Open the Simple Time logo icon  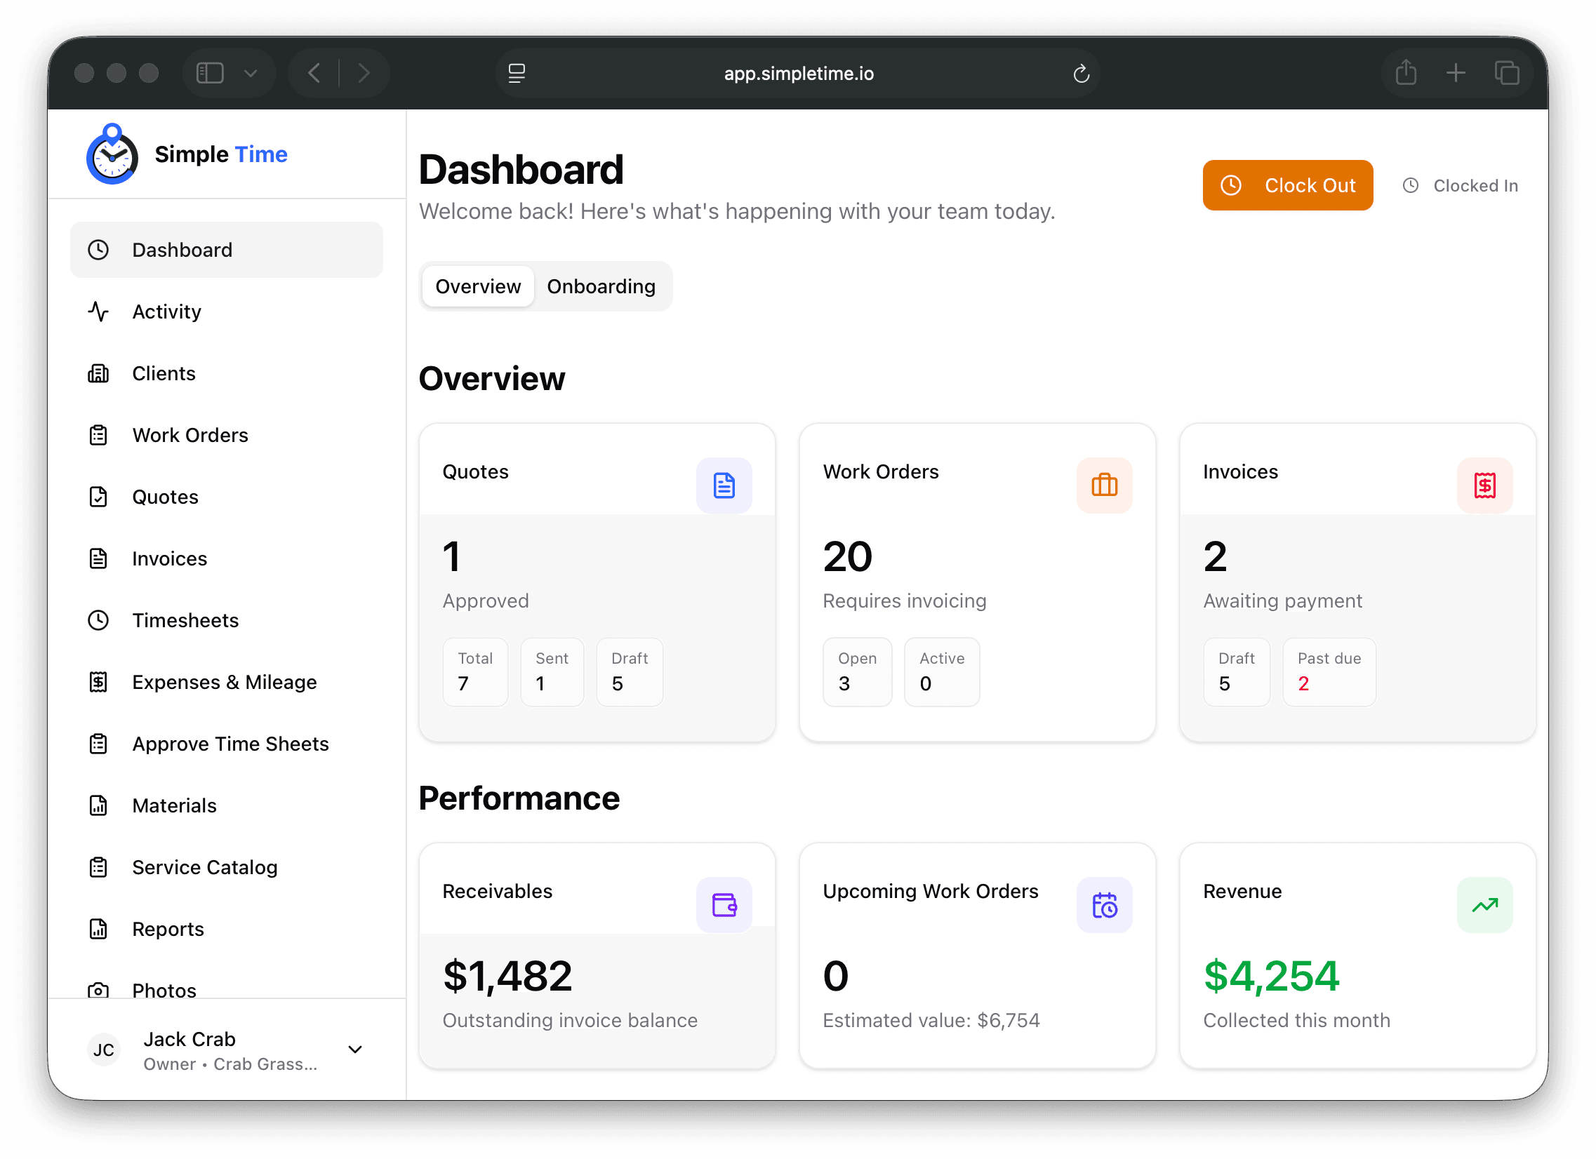(112, 155)
